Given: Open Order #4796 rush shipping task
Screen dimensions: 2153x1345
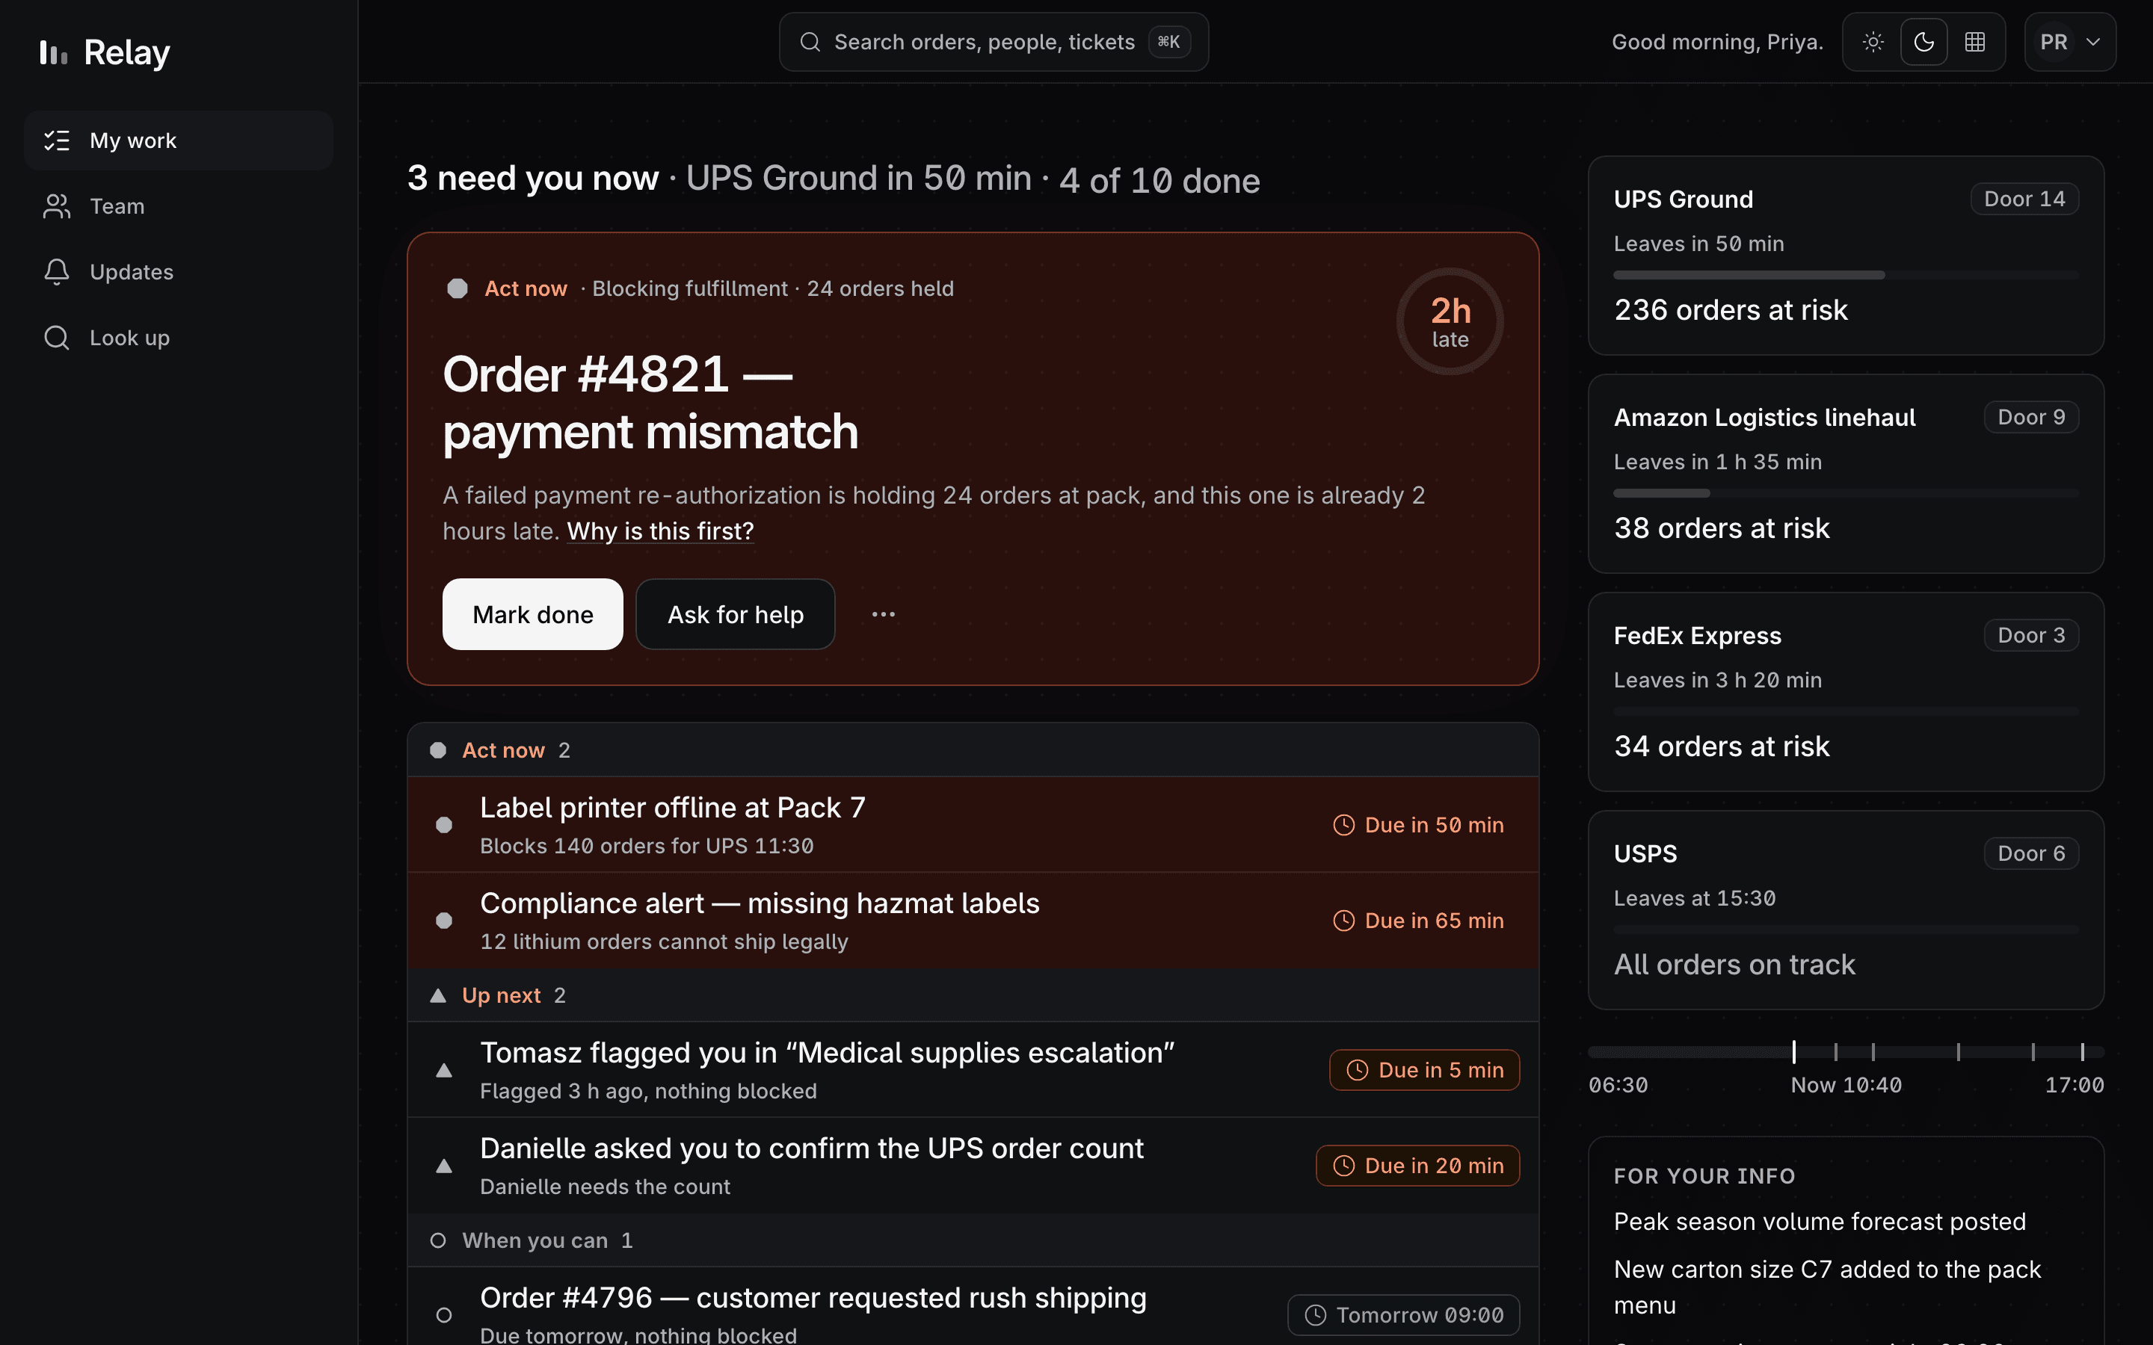Looking at the screenshot, I should (x=973, y=1308).
